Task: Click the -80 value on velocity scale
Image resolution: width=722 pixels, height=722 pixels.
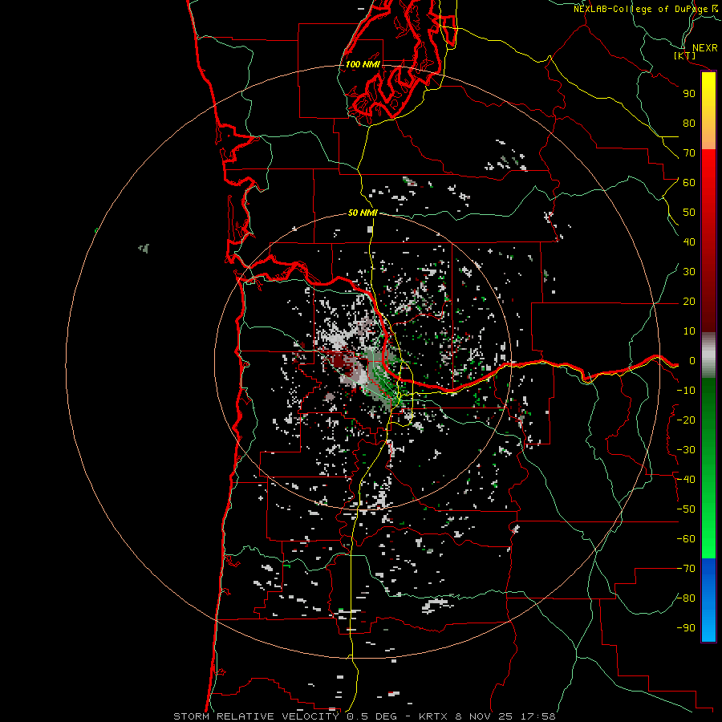Action: coord(686,598)
